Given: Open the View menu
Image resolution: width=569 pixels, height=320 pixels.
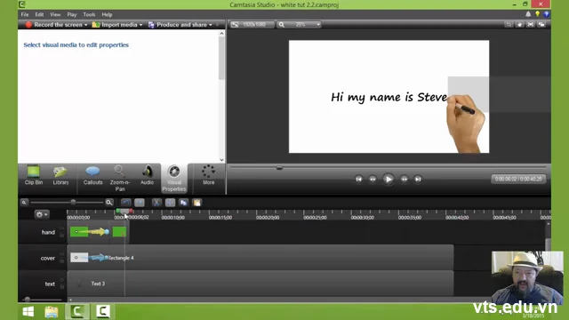Looking at the screenshot, I should (55, 14).
